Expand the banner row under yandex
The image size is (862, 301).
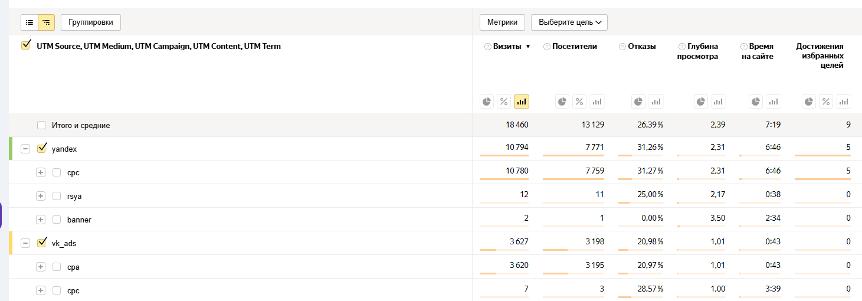(41, 220)
